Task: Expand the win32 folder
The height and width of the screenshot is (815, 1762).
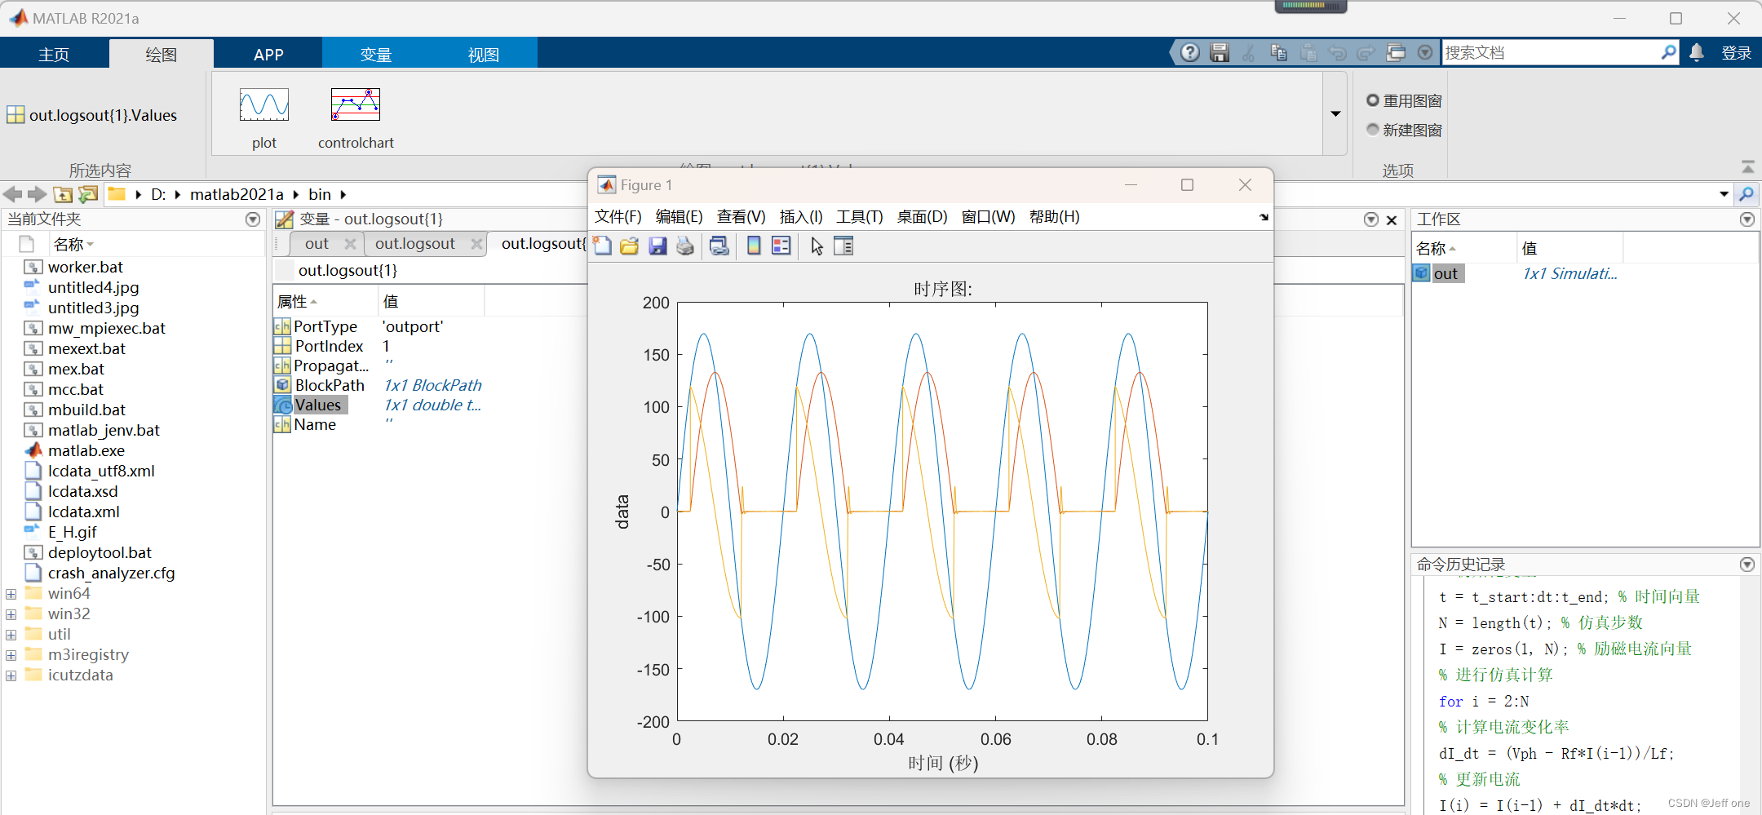Action: tap(11, 614)
